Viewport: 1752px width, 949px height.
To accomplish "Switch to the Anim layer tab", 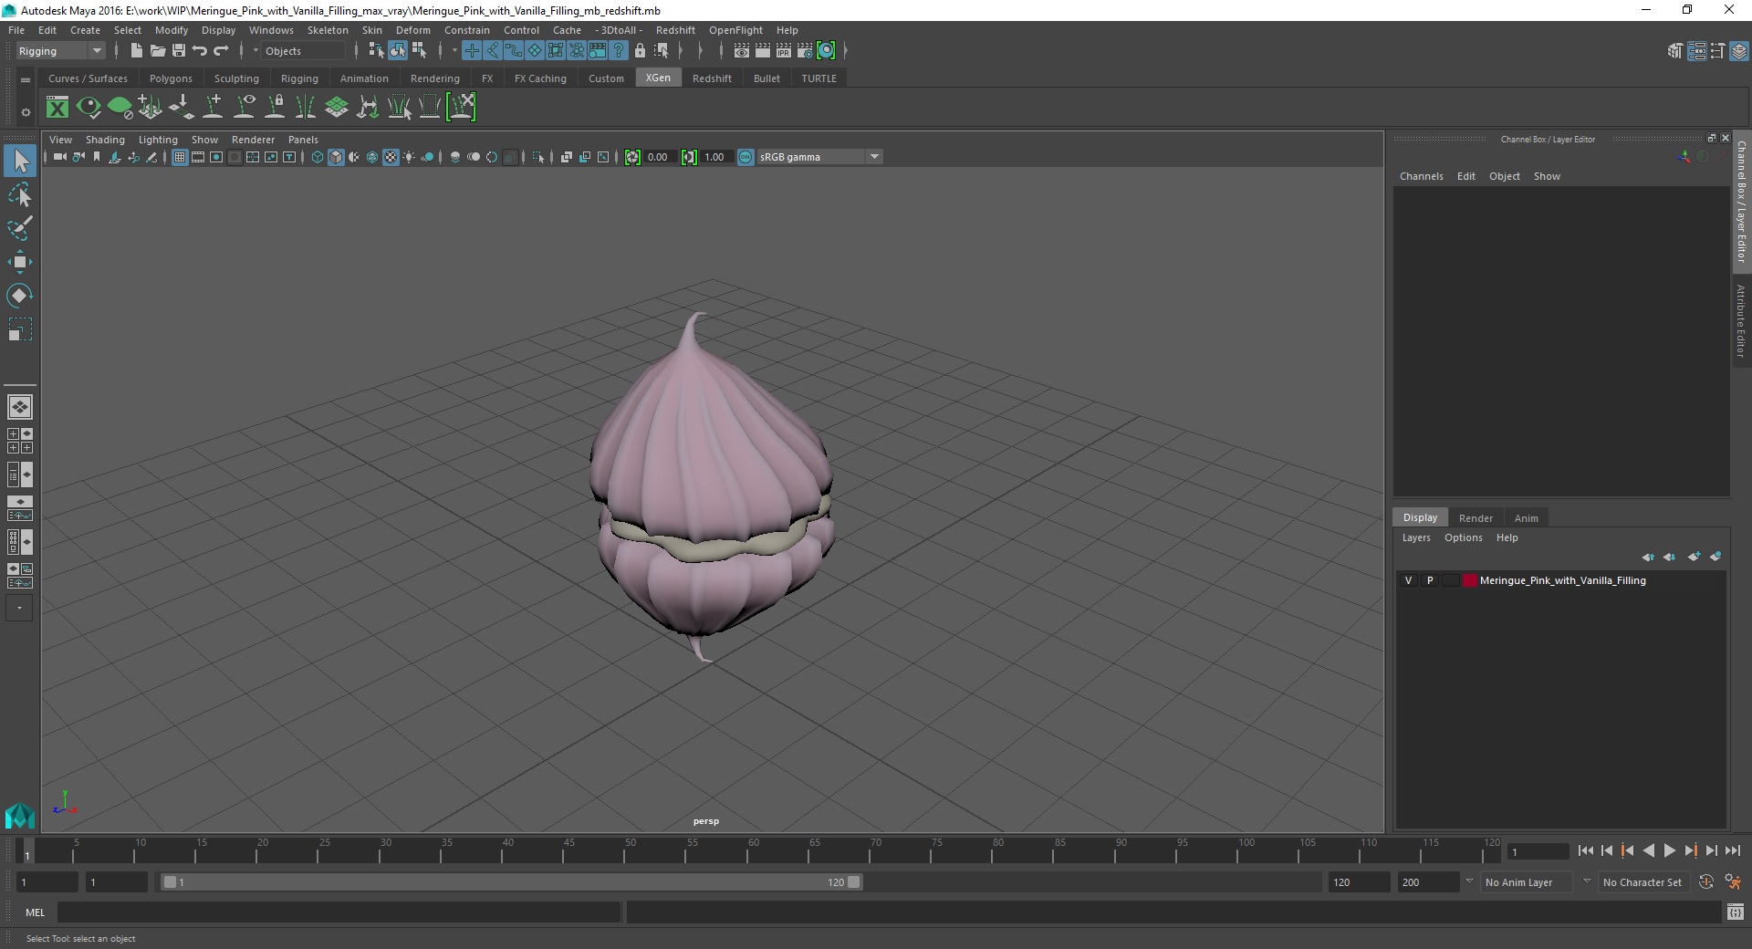I will (x=1526, y=518).
